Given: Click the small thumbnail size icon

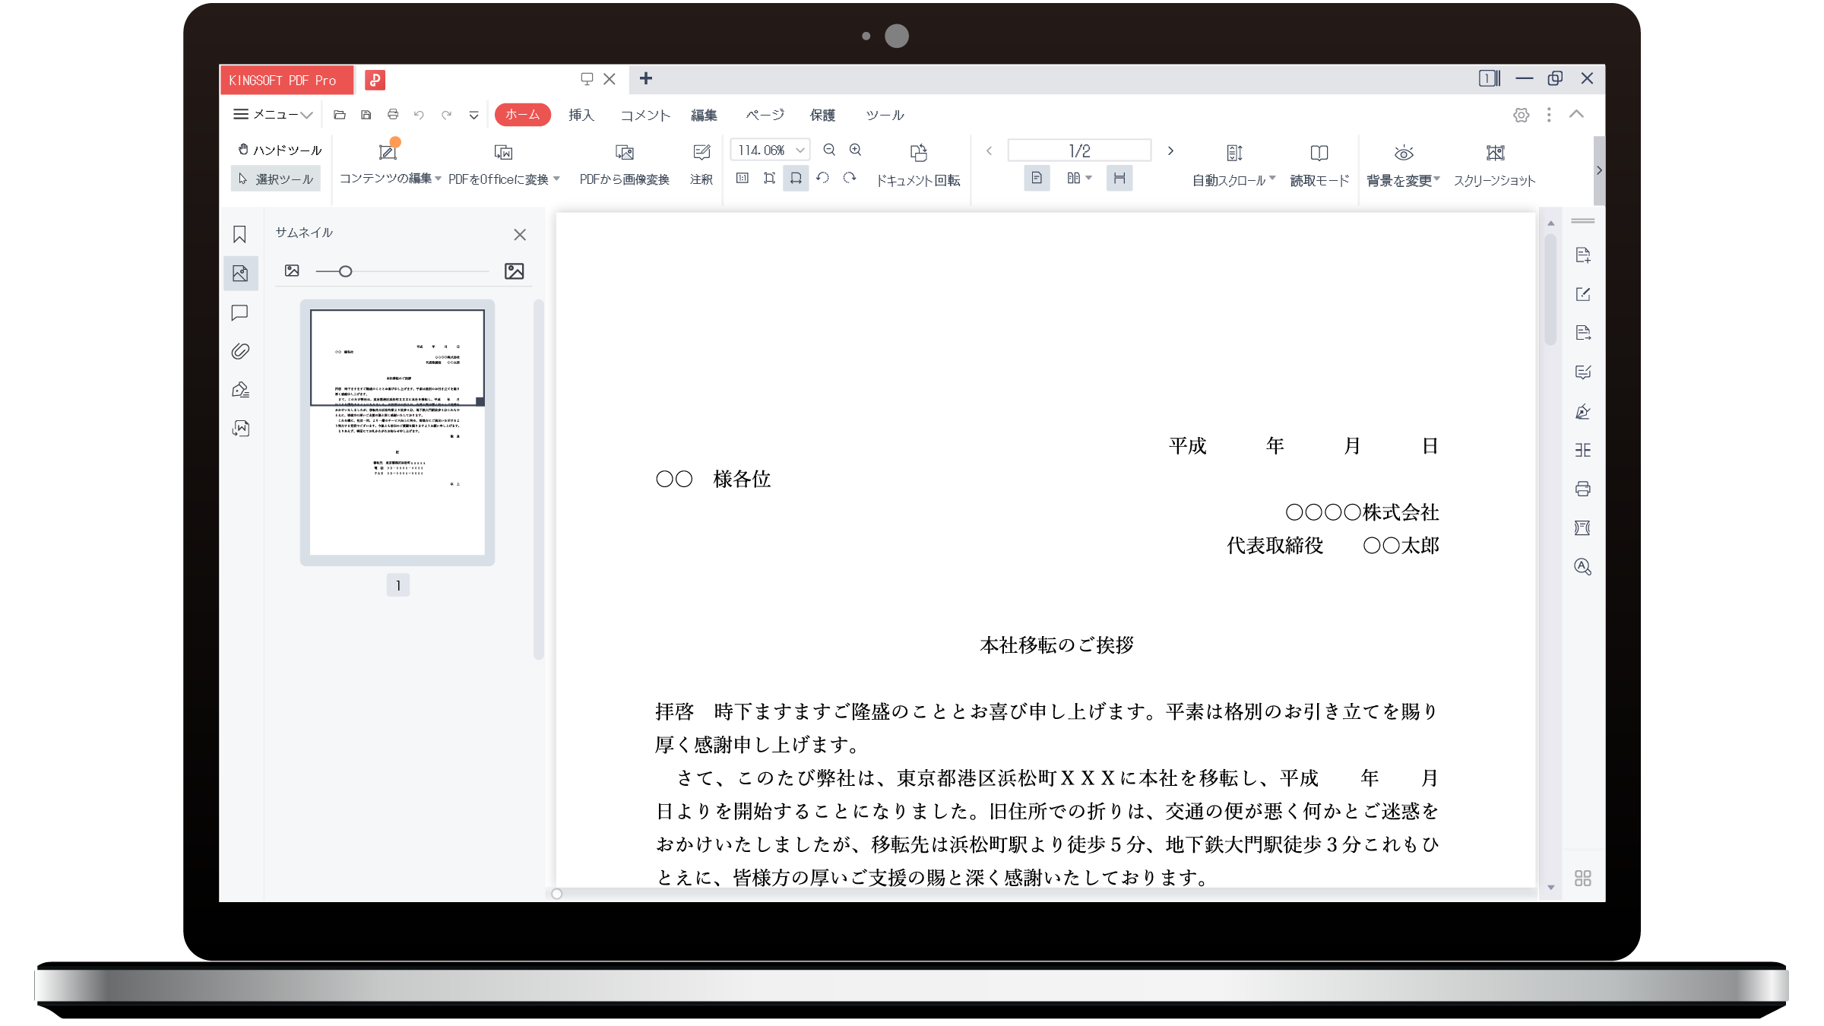Looking at the screenshot, I should 292,271.
